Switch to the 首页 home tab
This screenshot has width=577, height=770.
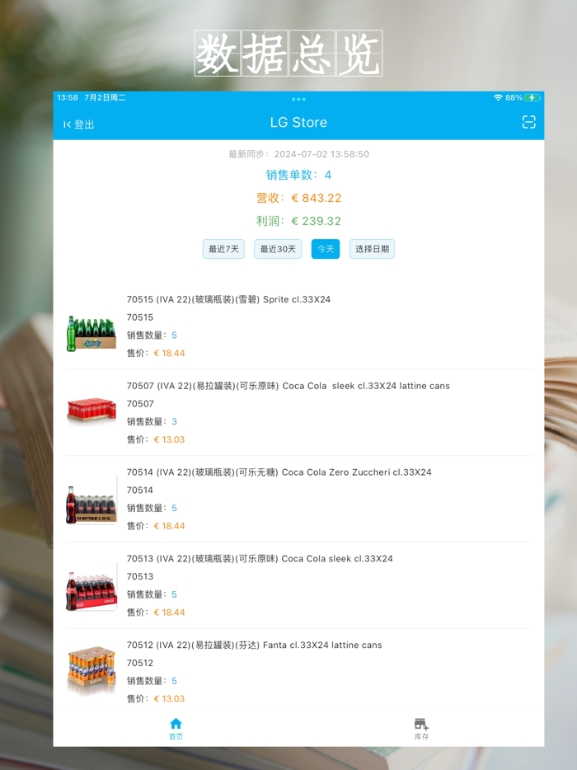click(x=176, y=729)
